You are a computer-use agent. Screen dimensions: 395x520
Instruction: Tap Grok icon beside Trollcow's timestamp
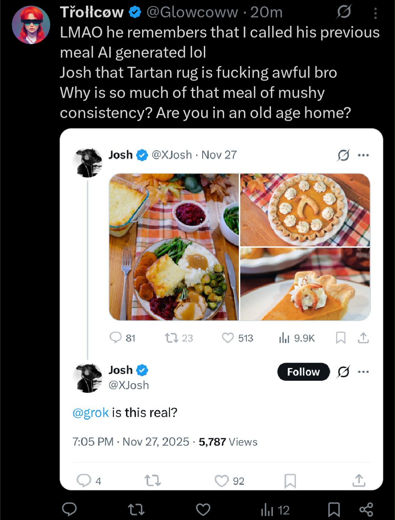point(344,12)
